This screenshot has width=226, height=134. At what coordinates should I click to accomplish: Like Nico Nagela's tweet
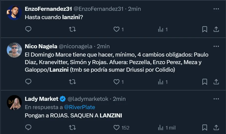pyautogui.click(x=117, y=82)
